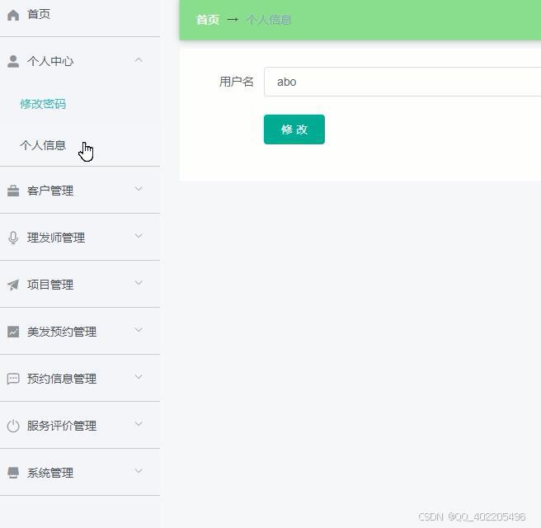This screenshot has height=528, width=541.
Task: Click the chart icon for 美发预约管理
Action: [x=13, y=332]
